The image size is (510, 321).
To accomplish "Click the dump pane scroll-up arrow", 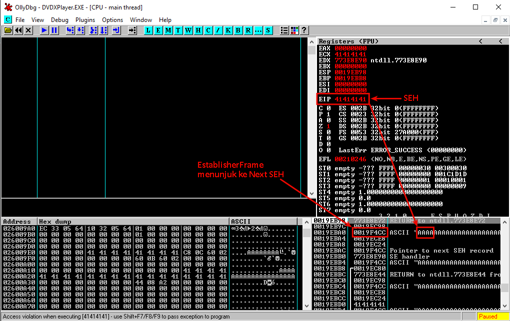I will click(x=306, y=222).
